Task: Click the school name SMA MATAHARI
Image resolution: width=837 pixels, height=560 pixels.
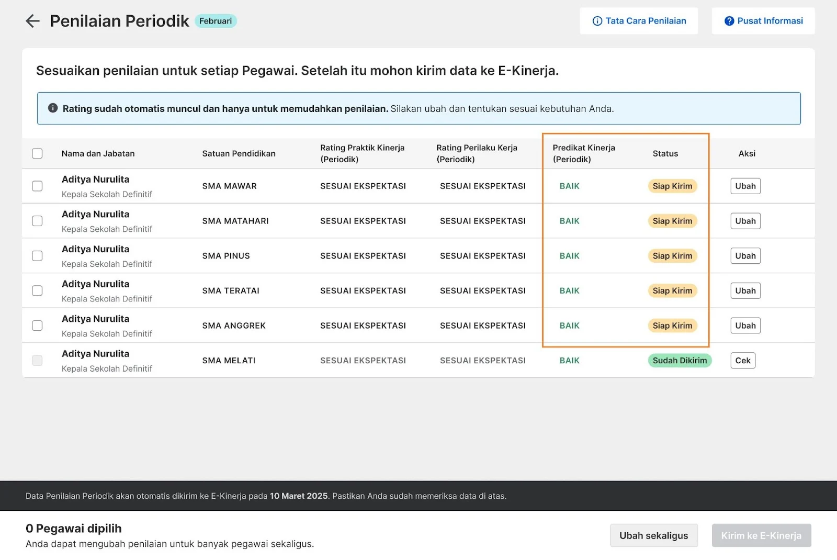Action: point(235,221)
